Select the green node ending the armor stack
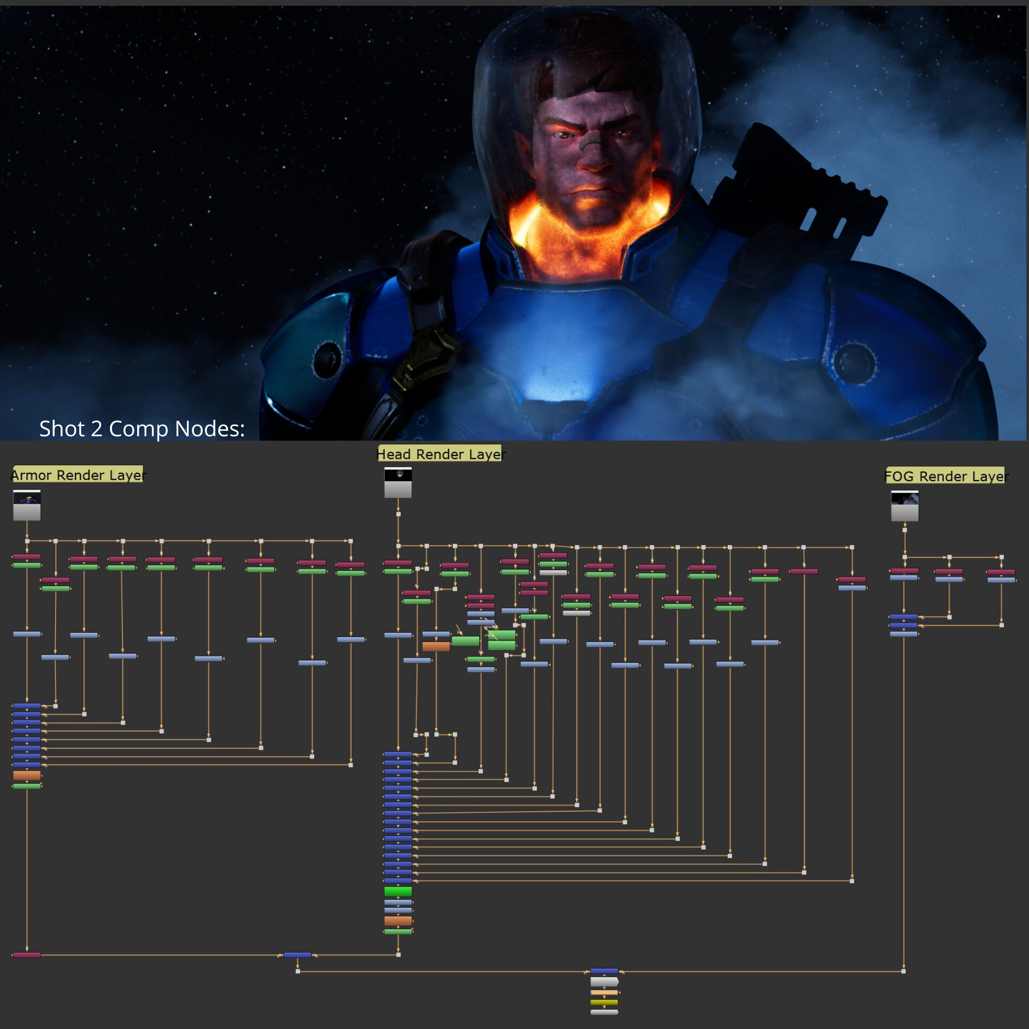The height and width of the screenshot is (1029, 1029). click(27, 786)
